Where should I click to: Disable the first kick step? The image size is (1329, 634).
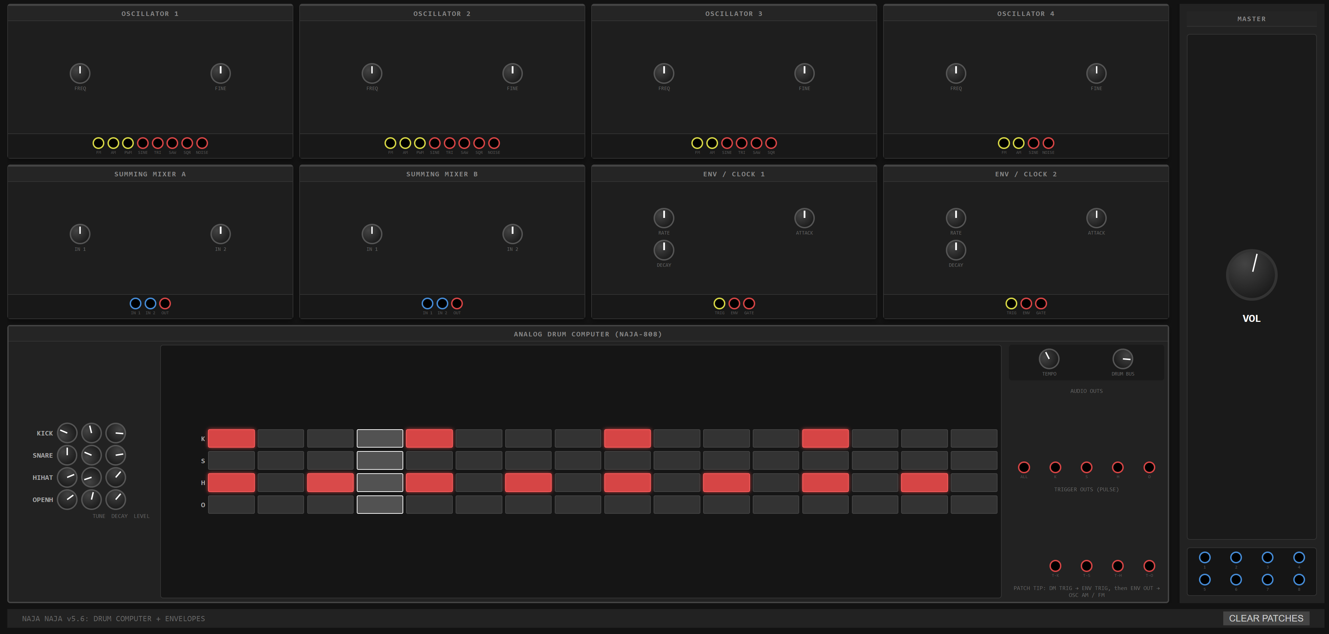231,438
